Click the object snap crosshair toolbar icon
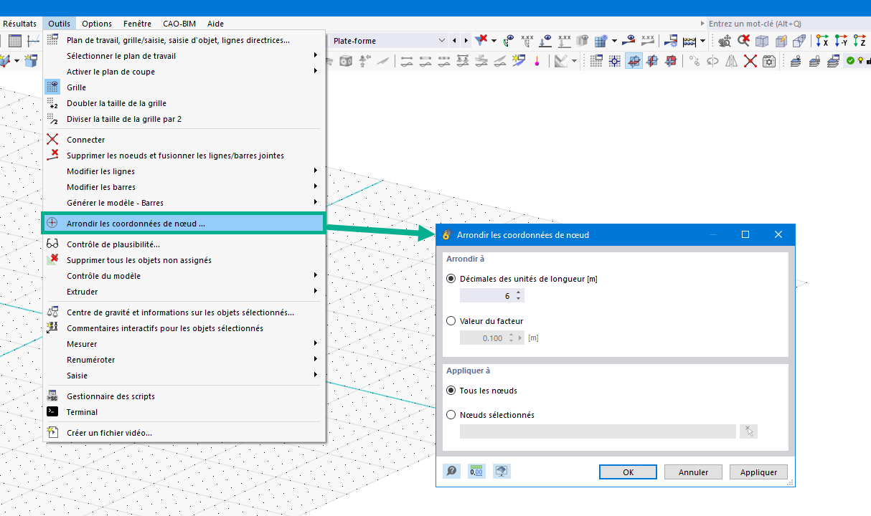 pos(615,61)
